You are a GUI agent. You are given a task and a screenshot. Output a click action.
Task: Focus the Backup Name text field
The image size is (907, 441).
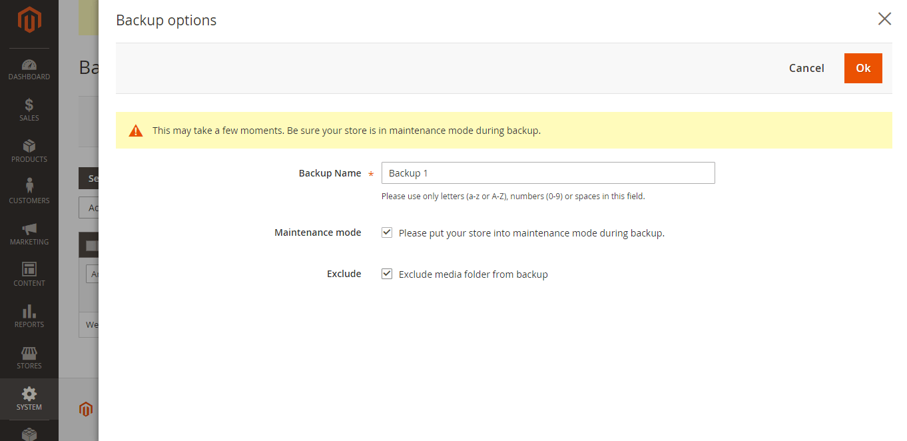pyautogui.click(x=547, y=173)
